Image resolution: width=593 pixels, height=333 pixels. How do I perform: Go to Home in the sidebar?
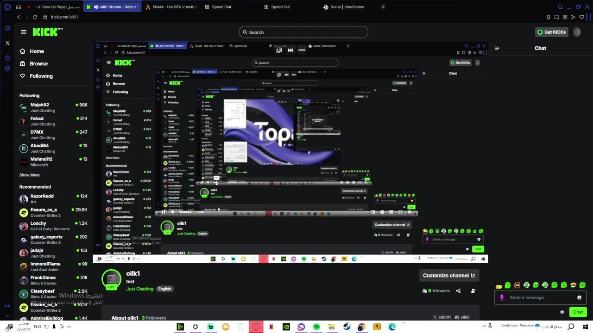[32, 51]
